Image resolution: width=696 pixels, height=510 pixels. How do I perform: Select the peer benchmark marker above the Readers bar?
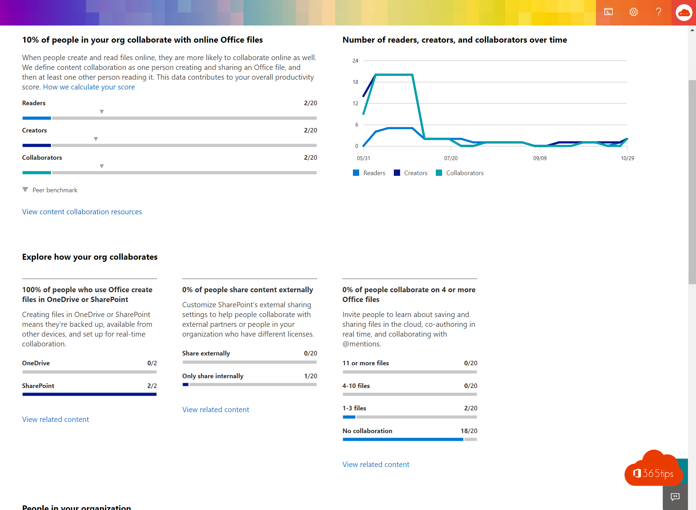[x=101, y=111]
